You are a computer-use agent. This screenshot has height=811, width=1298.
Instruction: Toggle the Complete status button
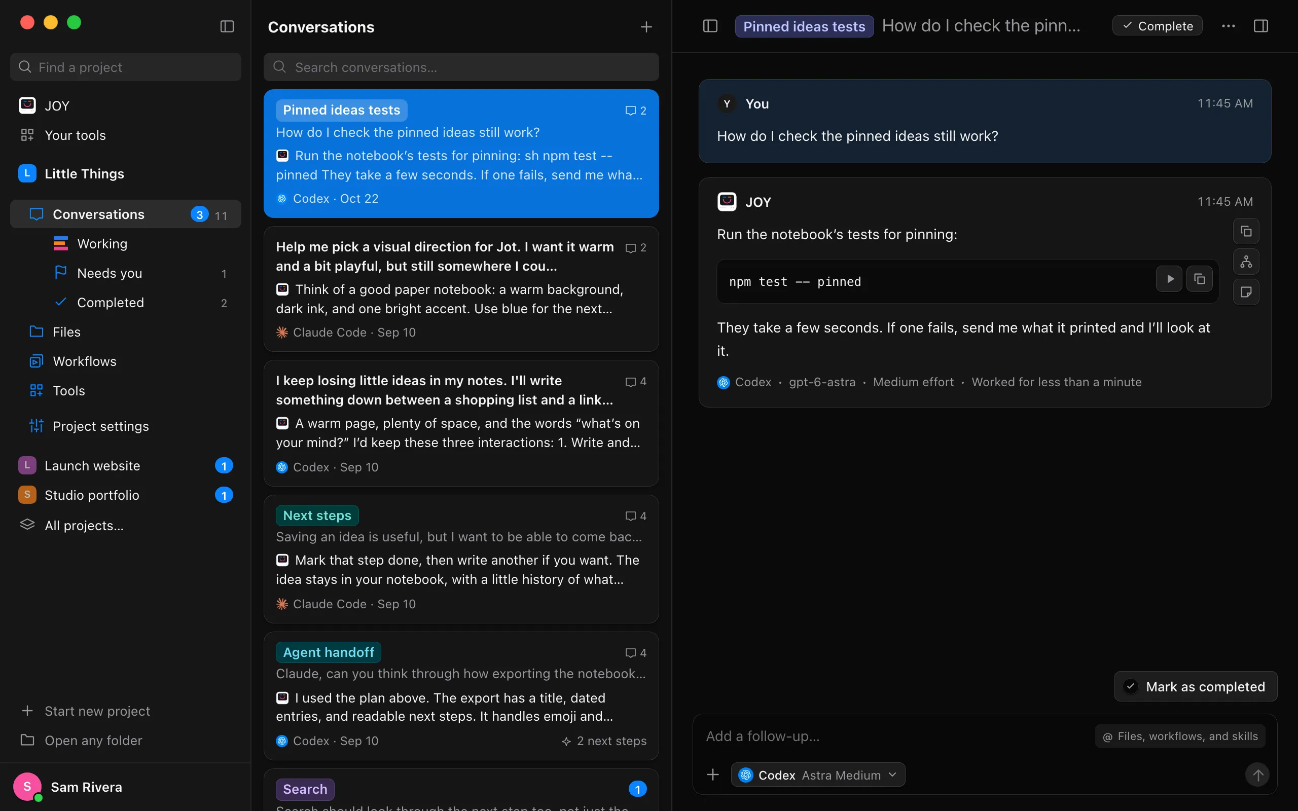1157,26
